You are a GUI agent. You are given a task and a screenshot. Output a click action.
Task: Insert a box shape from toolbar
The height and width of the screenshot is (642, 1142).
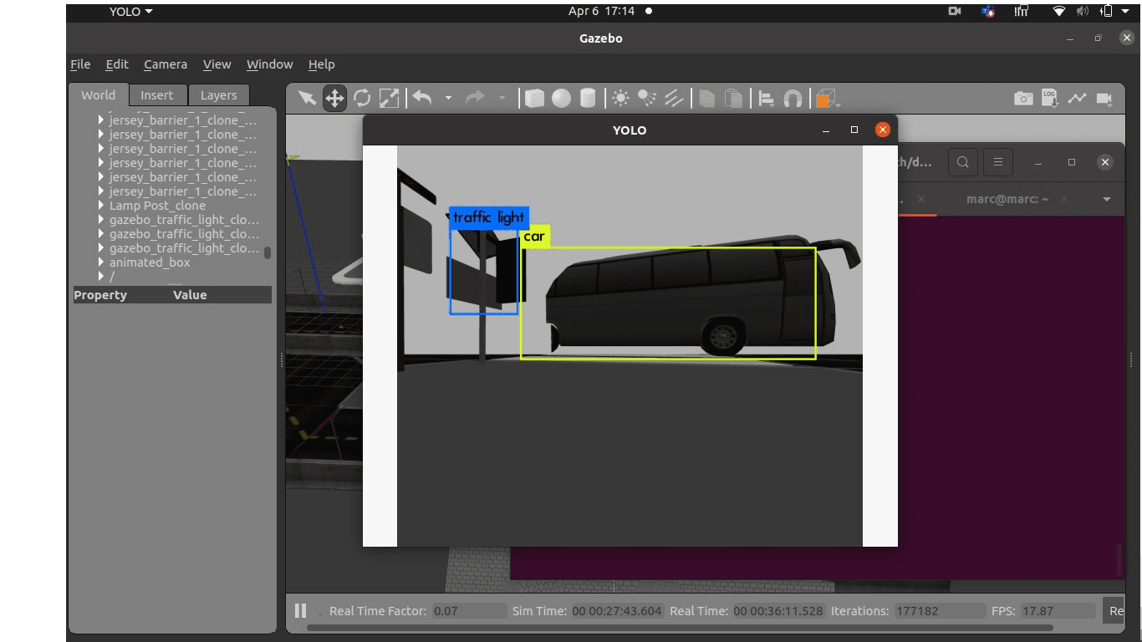click(x=534, y=99)
